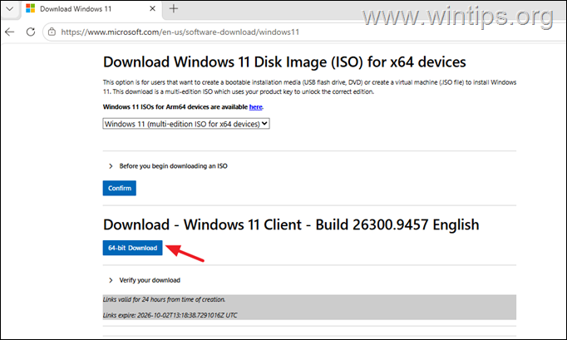
Task: Click the microsoft.com address bar URL
Action: (x=180, y=32)
